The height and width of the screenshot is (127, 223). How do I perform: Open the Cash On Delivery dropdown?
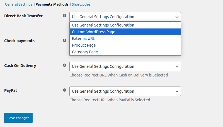point(125,66)
